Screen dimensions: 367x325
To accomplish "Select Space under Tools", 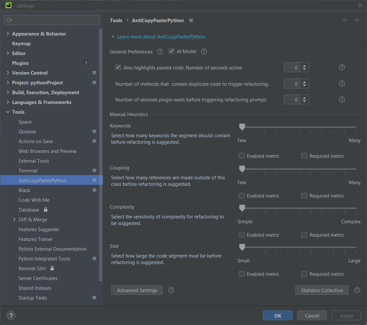I will tap(25, 122).
